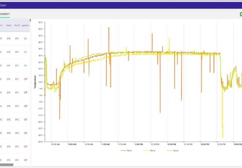Click the 11:00 AM label on time axis
The width and height of the screenshot is (242, 168).
(x=105, y=144)
